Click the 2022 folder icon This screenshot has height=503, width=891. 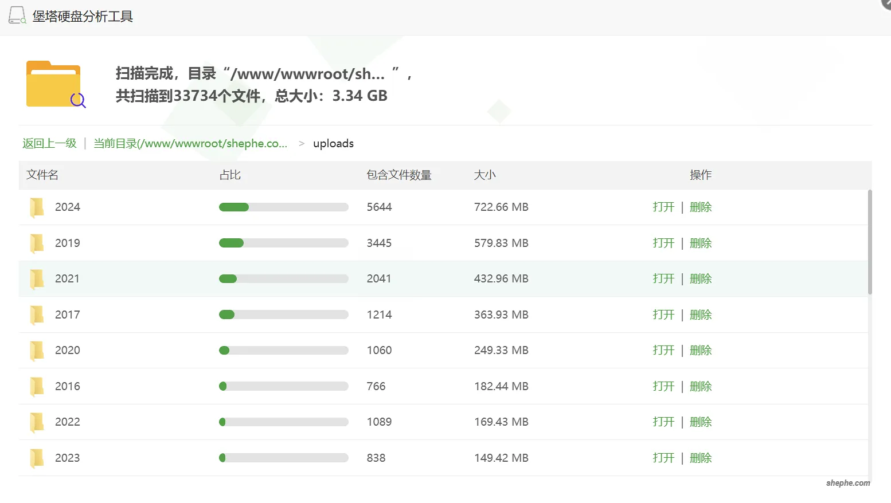tap(37, 422)
